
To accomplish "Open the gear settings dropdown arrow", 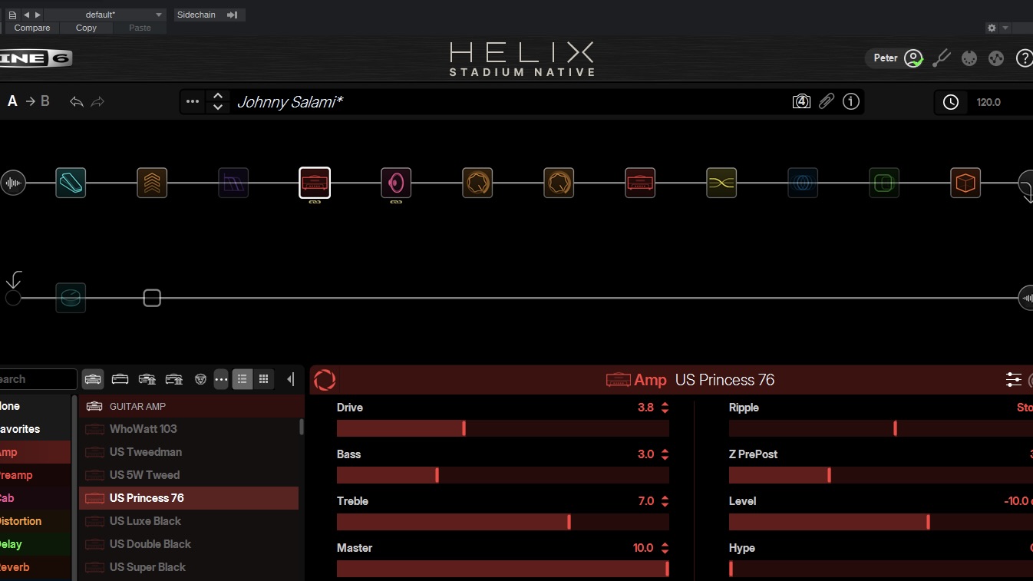I will 1005,28.
